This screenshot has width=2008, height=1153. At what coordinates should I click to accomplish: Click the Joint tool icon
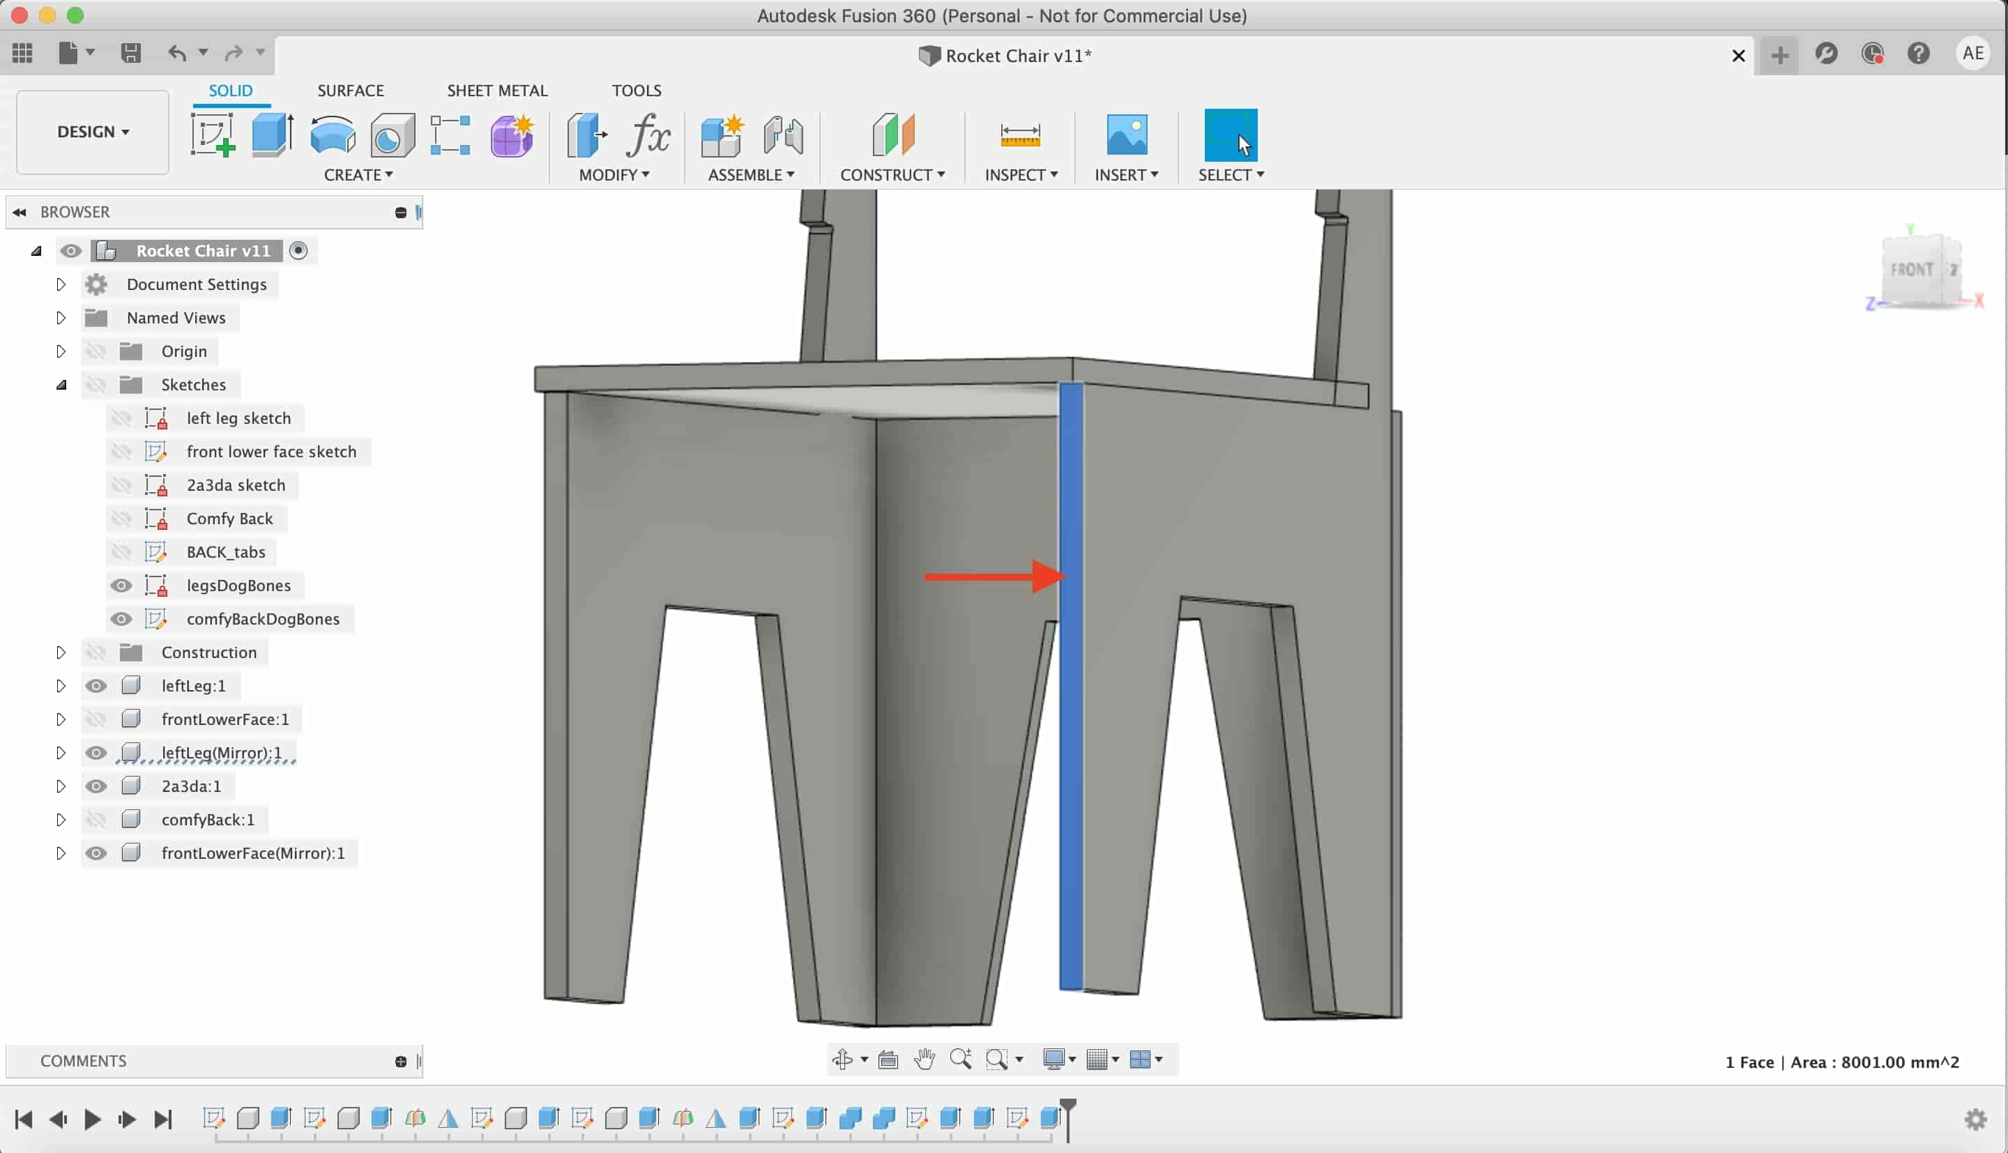[784, 135]
